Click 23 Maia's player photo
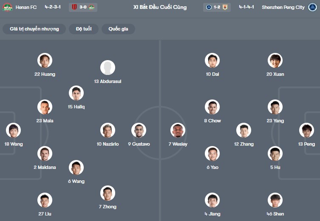This screenshot has height=221, width=320. [x=45, y=107]
